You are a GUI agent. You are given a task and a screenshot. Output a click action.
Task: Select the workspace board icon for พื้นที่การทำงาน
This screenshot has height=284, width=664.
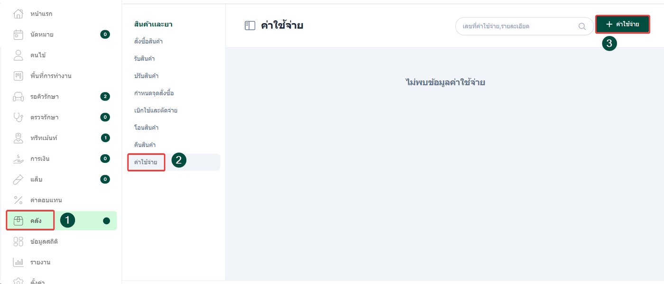click(x=18, y=76)
